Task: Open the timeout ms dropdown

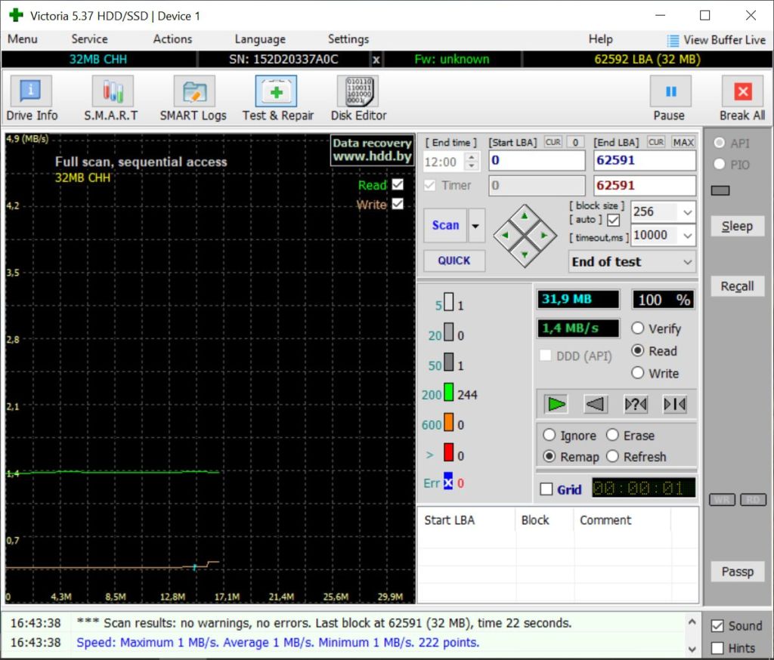Action: (688, 236)
